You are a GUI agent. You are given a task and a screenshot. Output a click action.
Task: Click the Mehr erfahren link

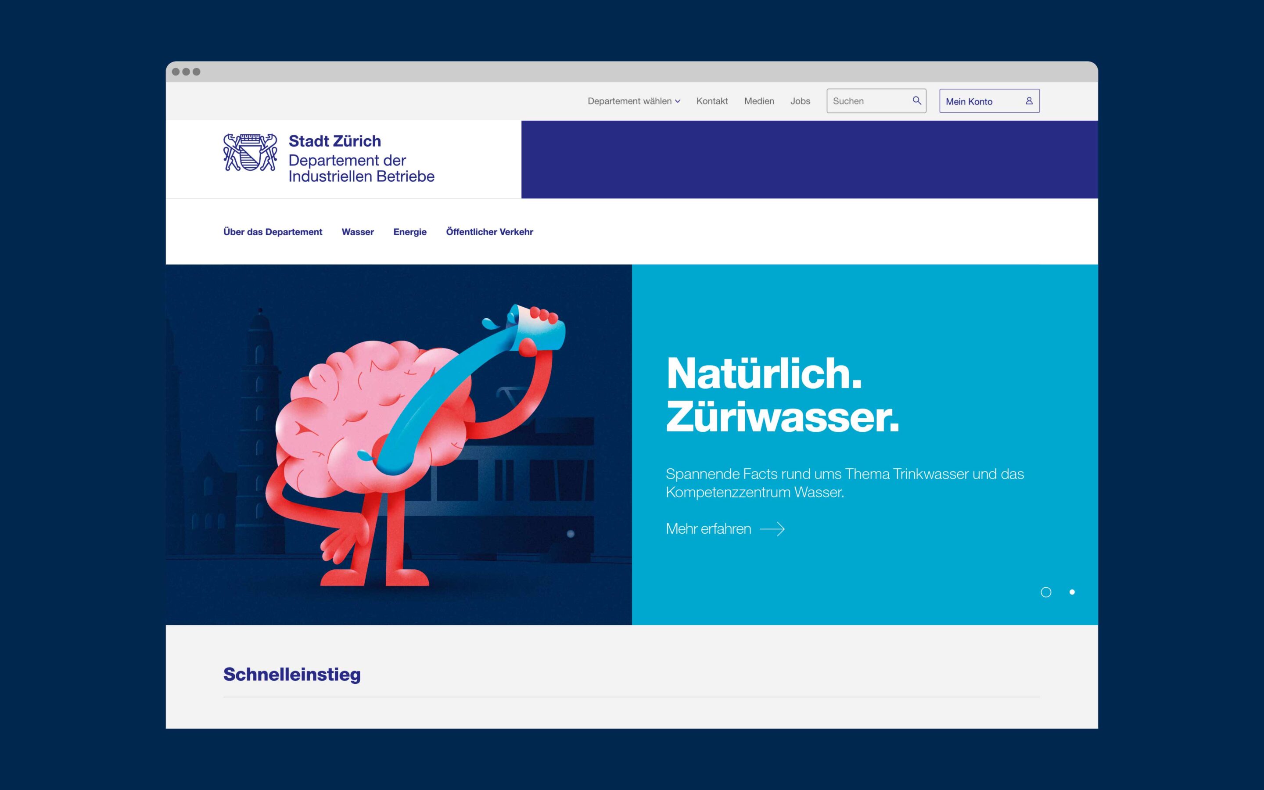(708, 529)
